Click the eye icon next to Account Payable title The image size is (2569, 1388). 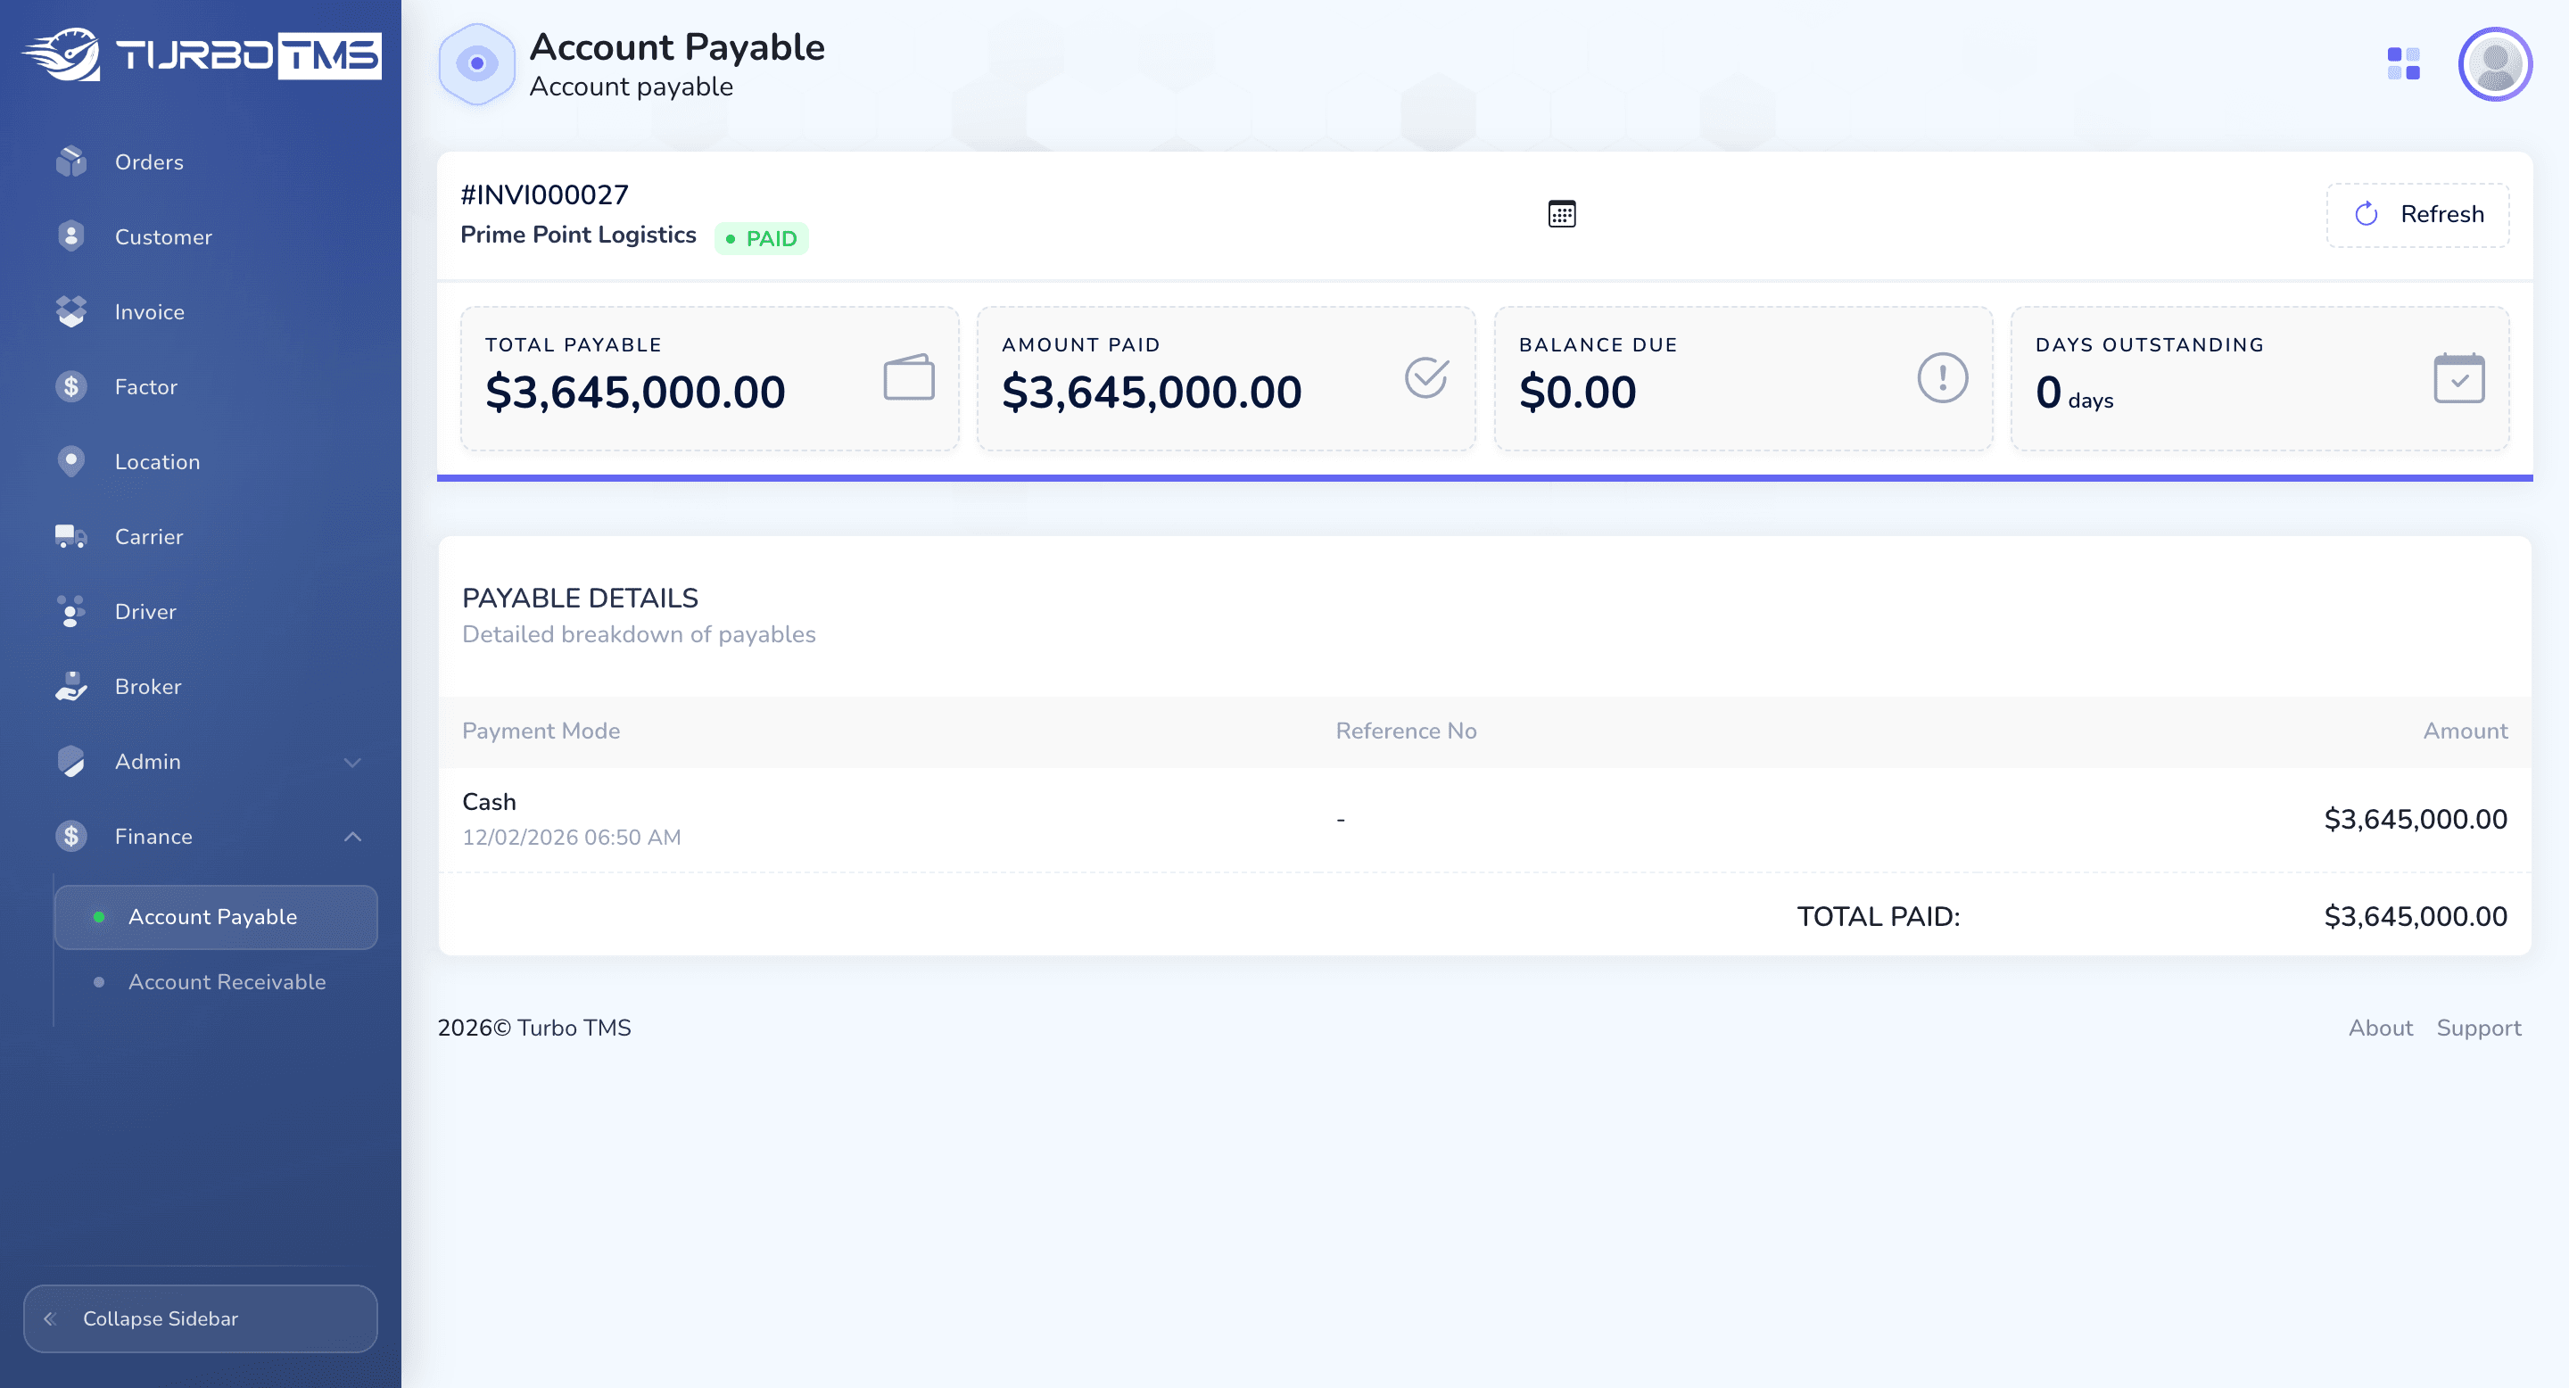(x=476, y=64)
